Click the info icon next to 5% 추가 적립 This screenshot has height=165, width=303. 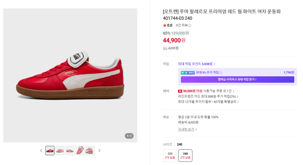coord(221,73)
